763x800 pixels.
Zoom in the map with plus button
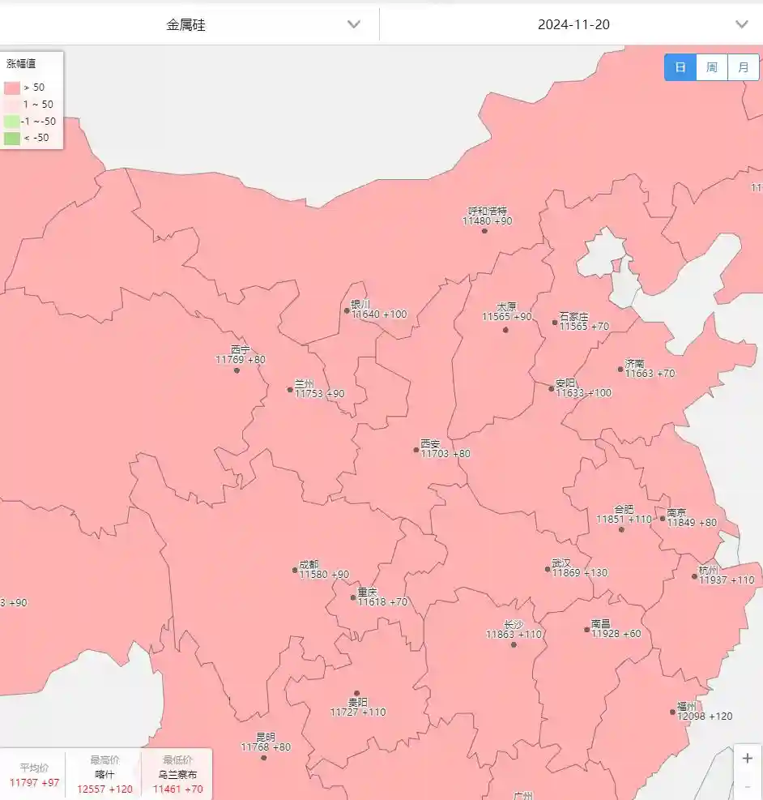(747, 759)
